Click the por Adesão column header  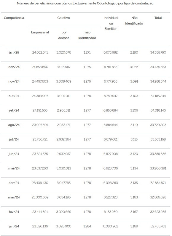[x=64, y=35]
